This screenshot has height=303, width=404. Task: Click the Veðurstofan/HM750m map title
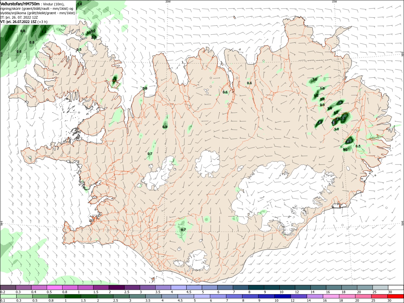click(20, 3)
